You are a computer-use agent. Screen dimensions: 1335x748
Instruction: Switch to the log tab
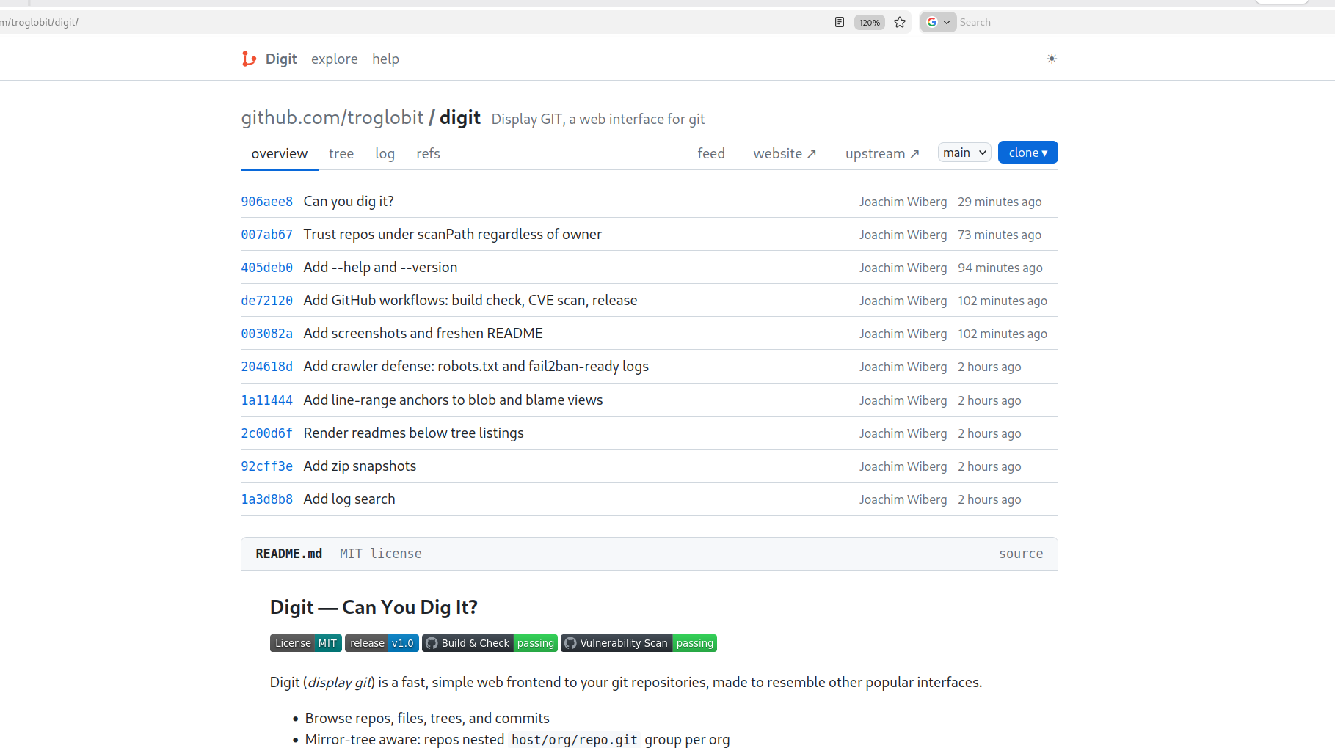point(385,153)
